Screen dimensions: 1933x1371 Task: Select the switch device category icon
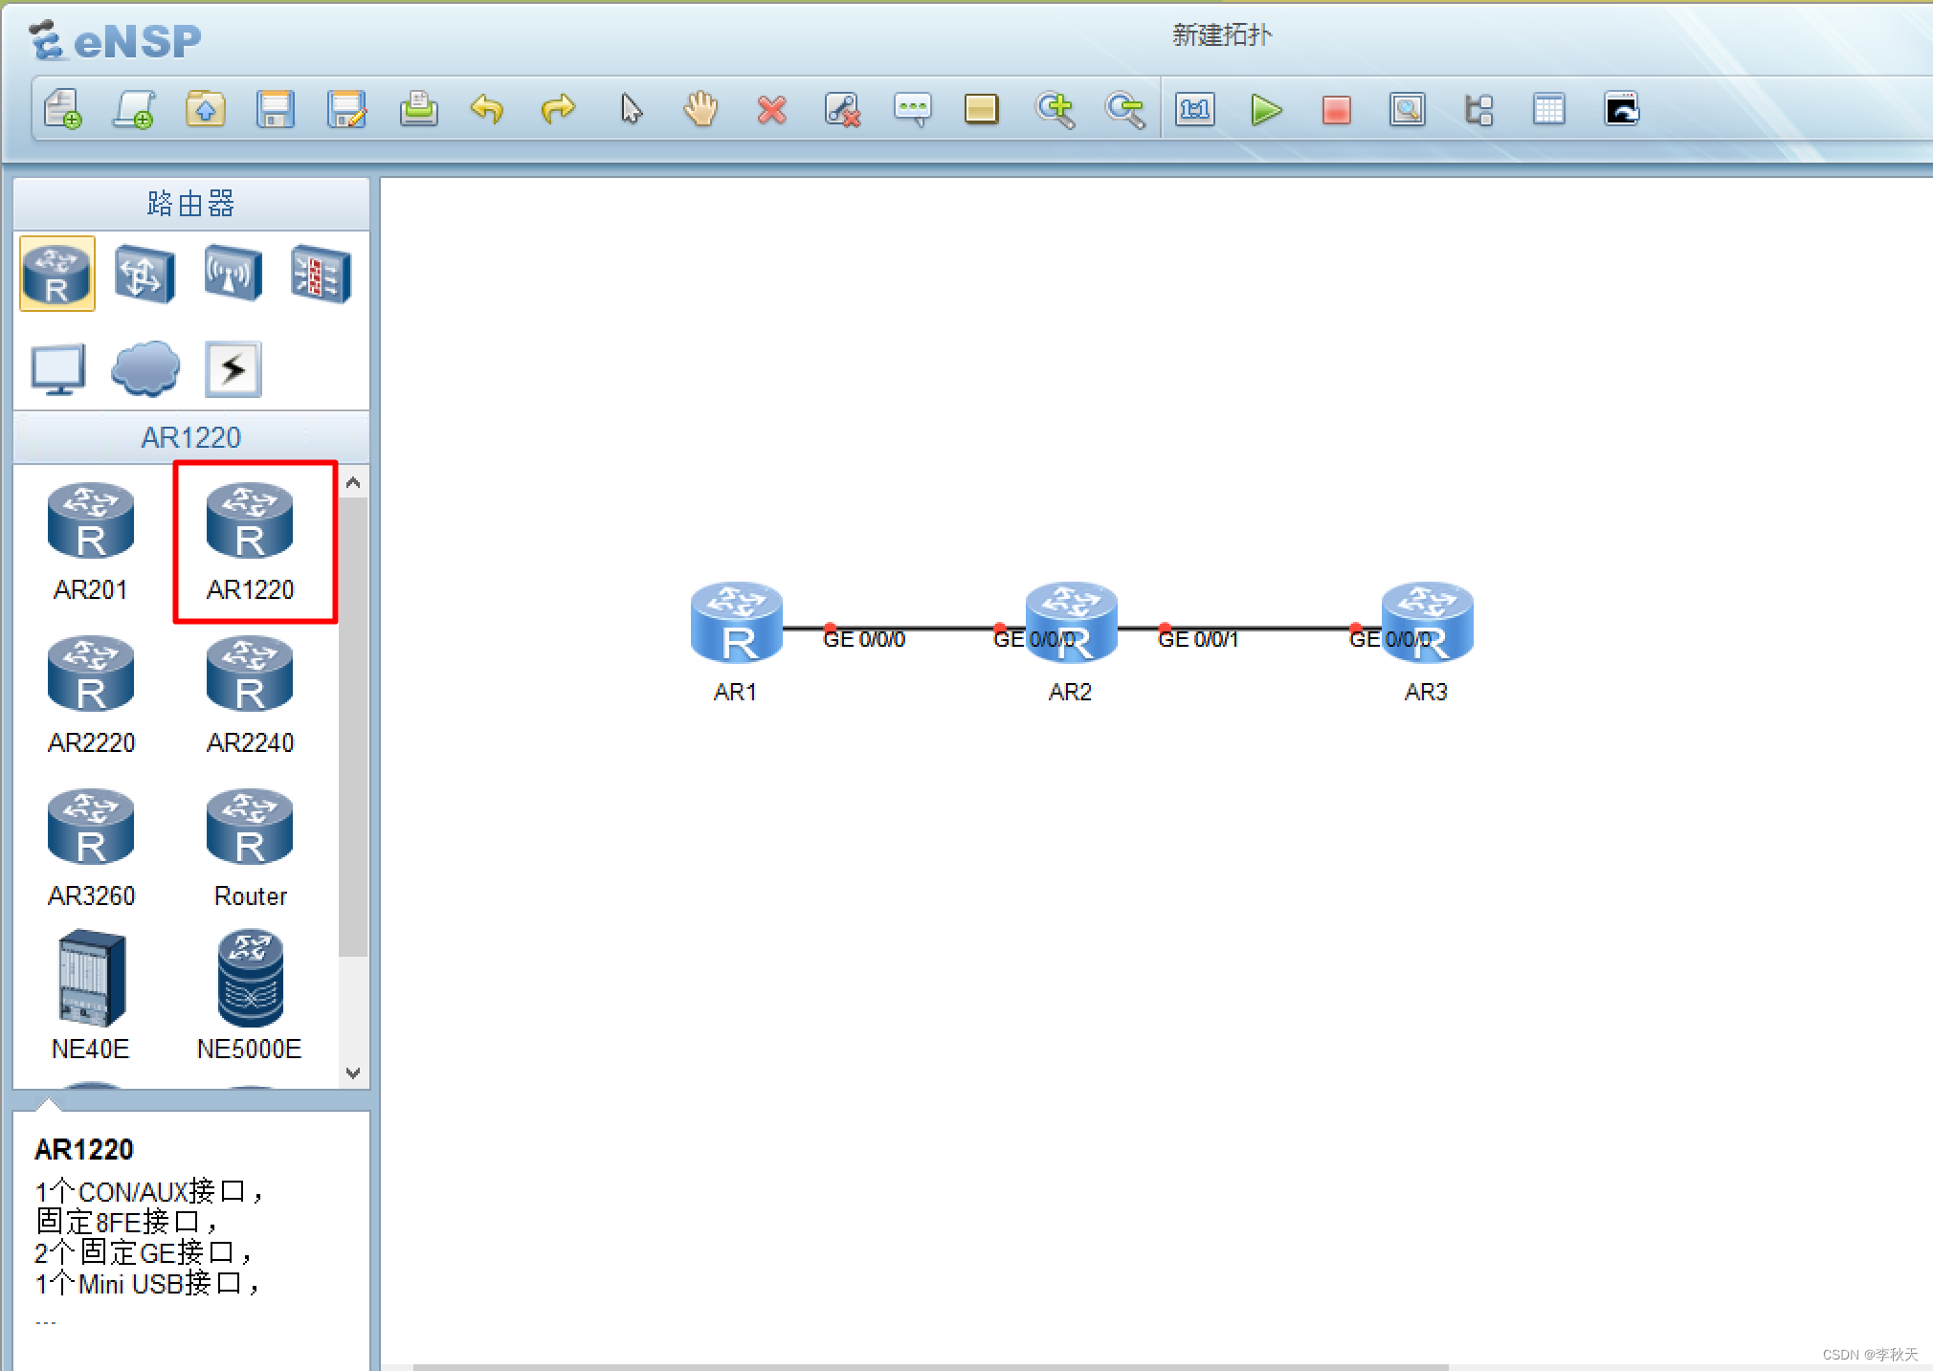(144, 276)
